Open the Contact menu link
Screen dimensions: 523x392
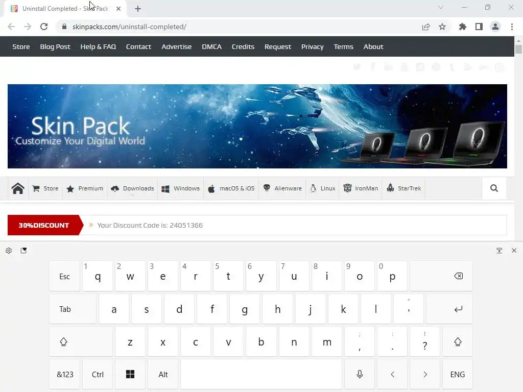pos(138,46)
